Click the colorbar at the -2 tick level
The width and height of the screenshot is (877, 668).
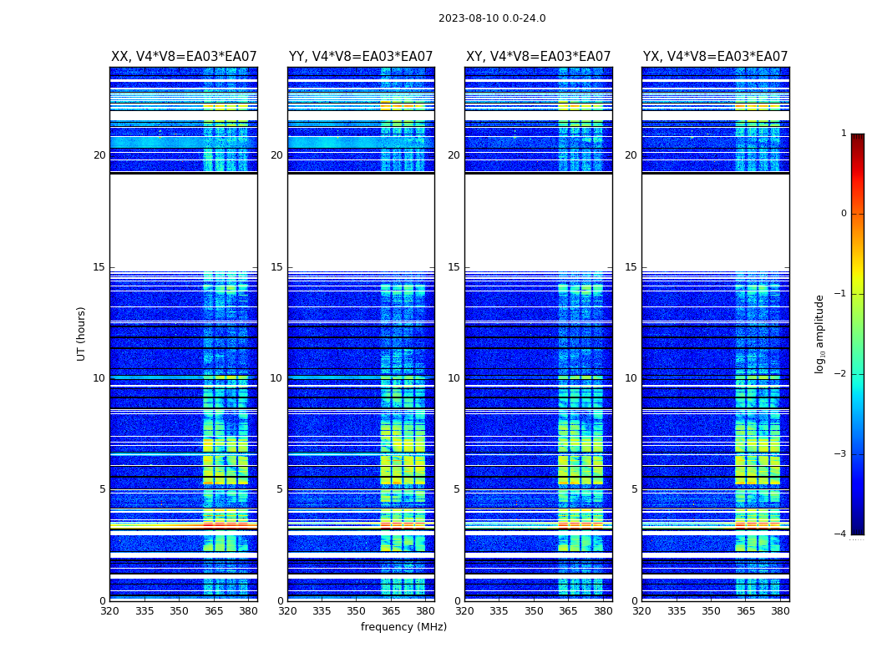click(858, 373)
